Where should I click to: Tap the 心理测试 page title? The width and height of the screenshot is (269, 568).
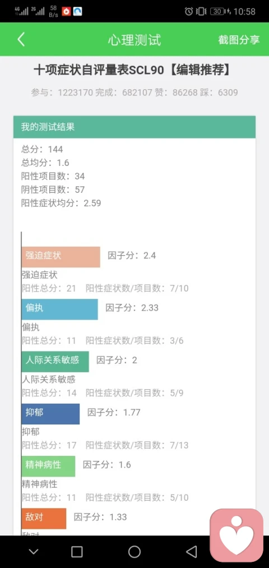pos(134,40)
